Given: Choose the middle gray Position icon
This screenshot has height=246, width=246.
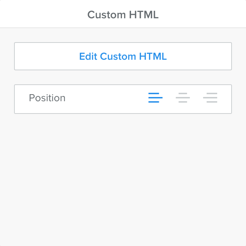Looking at the screenshot, I should click(x=183, y=98).
